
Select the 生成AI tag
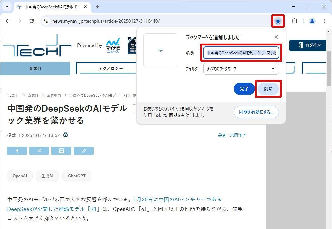[x=47, y=176]
